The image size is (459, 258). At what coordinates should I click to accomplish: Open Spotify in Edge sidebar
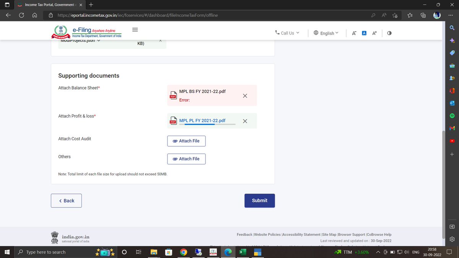[452, 115]
